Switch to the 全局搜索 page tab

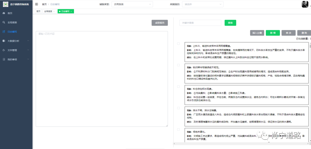(50, 12)
